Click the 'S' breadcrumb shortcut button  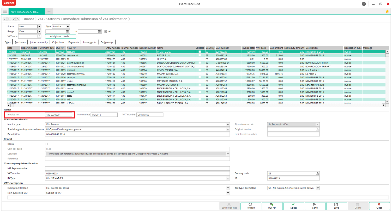pyautogui.click(x=18, y=19)
